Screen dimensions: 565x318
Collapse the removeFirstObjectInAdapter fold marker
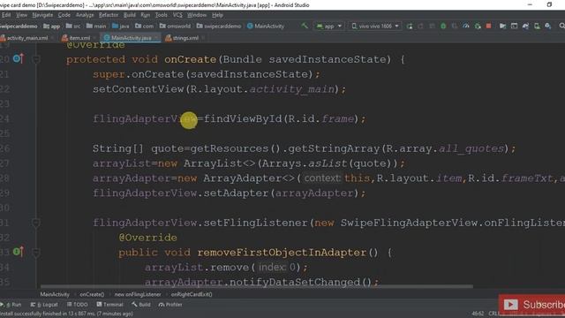pyautogui.click(x=36, y=253)
